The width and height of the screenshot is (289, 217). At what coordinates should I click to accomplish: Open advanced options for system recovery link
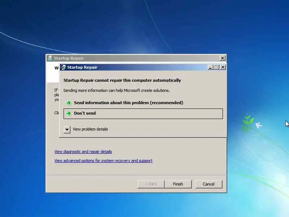[103, 161]
